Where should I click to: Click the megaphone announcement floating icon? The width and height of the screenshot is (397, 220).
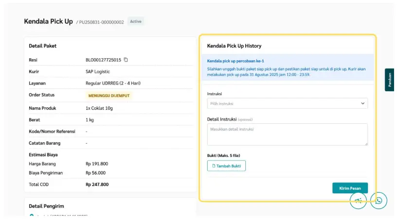click(358, 201)
